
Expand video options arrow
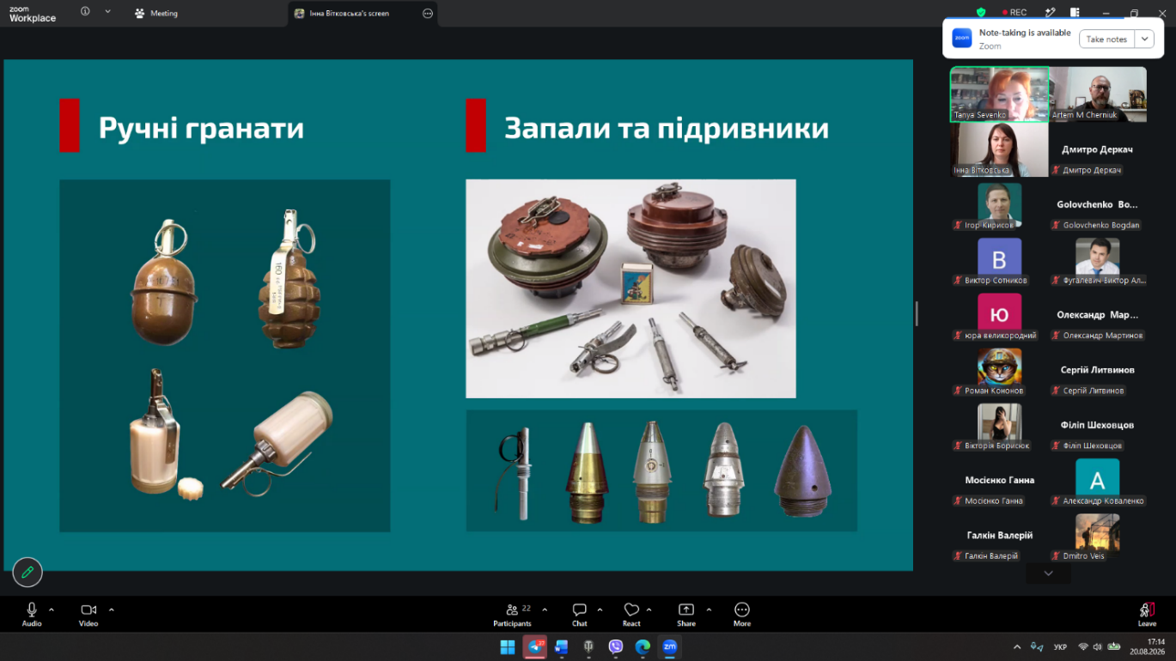[x=111, y=609]
